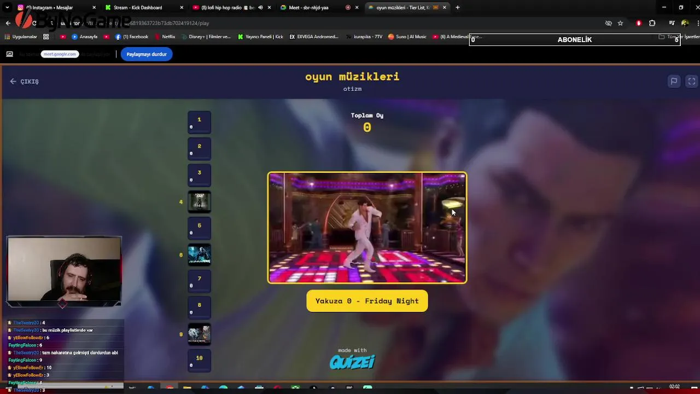700x394 pixels.
Task: Click the crossed-eye icon in the address bar
Action: [608, 23]
